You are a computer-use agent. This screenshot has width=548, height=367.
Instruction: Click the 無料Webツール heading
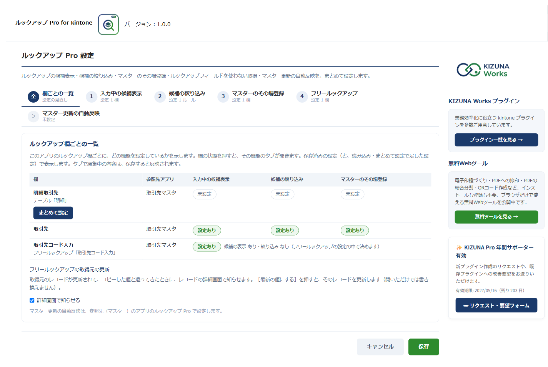[x=468, y=163]
